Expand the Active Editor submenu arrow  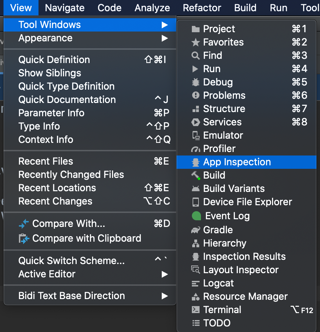[x=165, y=274]
